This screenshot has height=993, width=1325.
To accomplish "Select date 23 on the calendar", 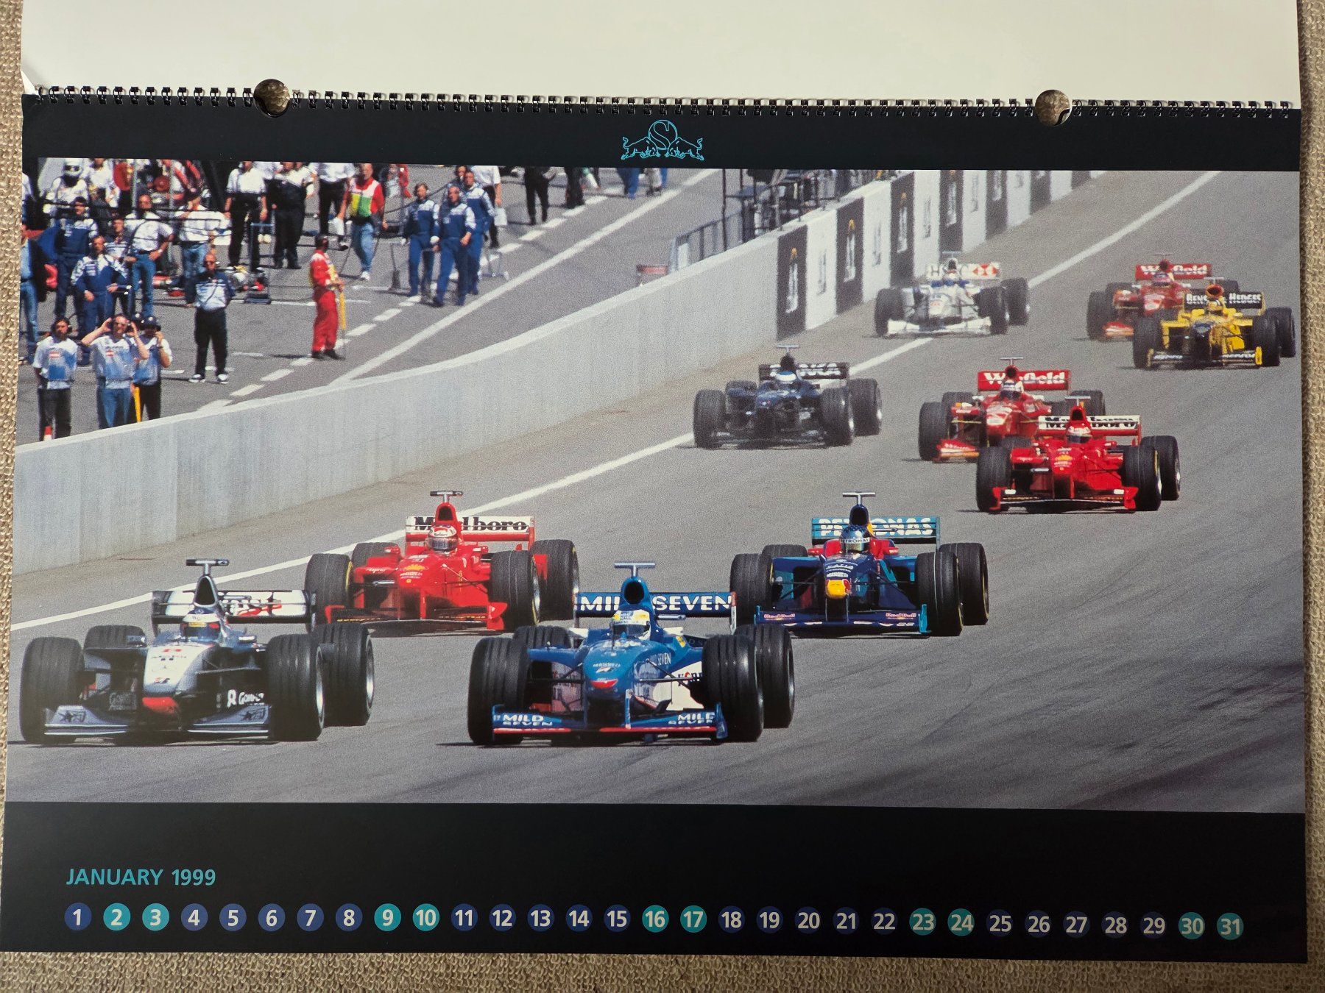I will pos(923,922).
